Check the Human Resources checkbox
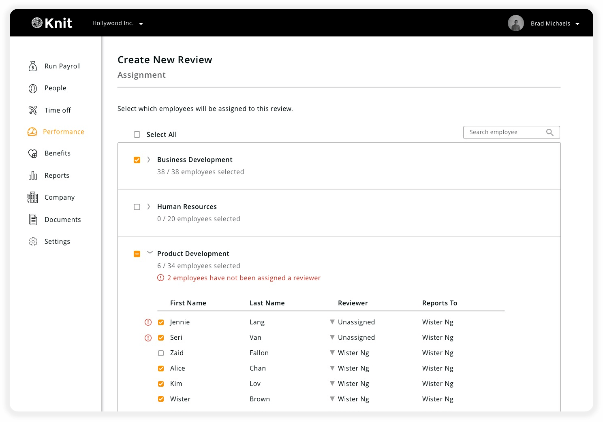603x422 pixels. click(x=137, y=207)
